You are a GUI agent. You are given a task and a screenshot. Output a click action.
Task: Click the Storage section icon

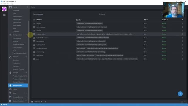[x=11, y=73]
